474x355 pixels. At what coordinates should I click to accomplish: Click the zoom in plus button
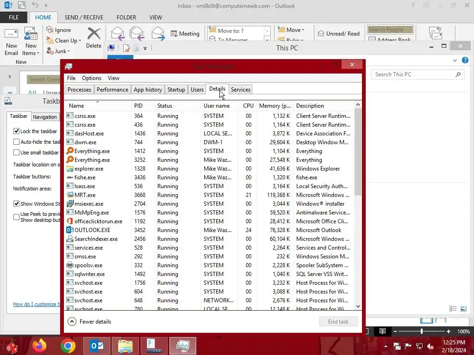pyautogui.click(x=448, y=331)
